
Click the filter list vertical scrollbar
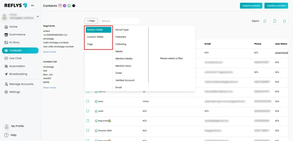point(149,55)
